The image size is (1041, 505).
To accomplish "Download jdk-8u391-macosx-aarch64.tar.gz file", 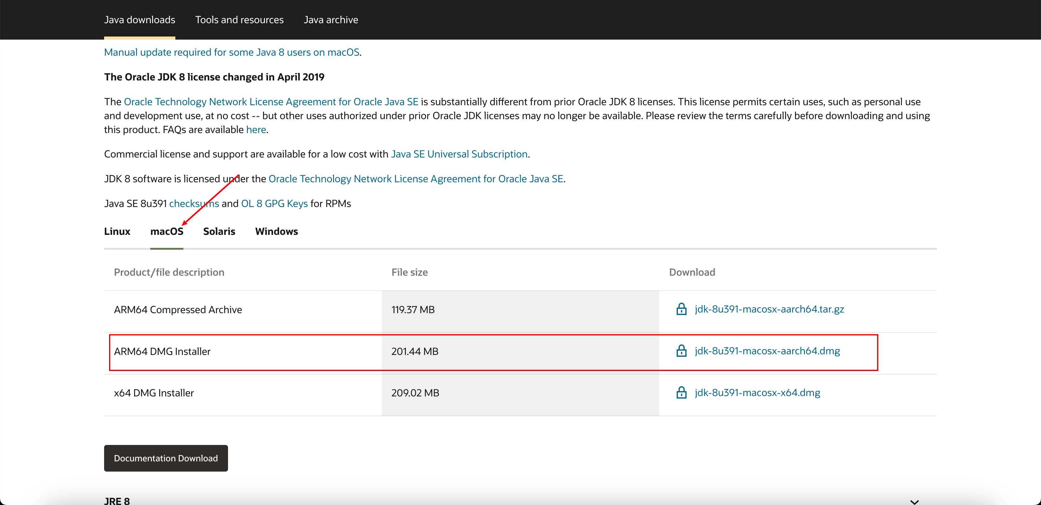I will click(769, 309).
